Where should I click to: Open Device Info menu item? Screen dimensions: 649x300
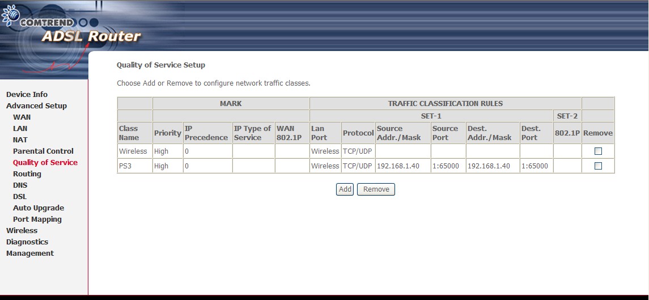coord(27,95)
